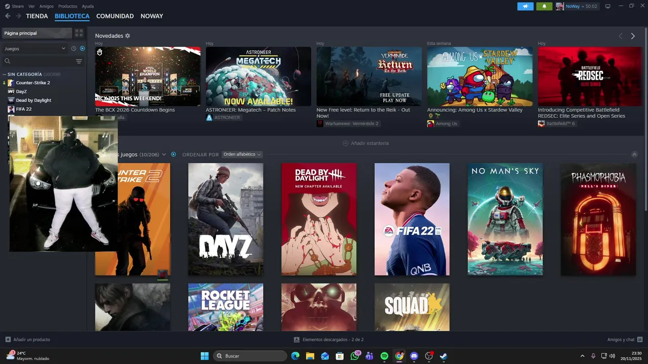Click the plus icon for Añadir estantería
This screenshot has height=364, width=648.
coord(346,143)
